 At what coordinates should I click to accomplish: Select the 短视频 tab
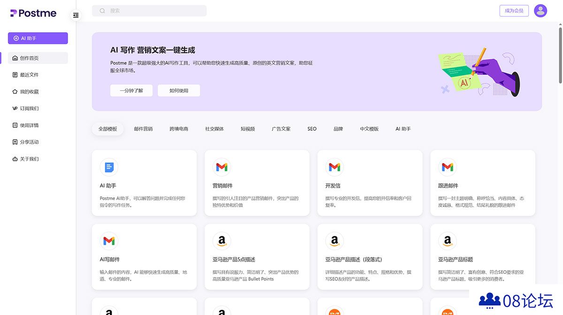[248, 129]
